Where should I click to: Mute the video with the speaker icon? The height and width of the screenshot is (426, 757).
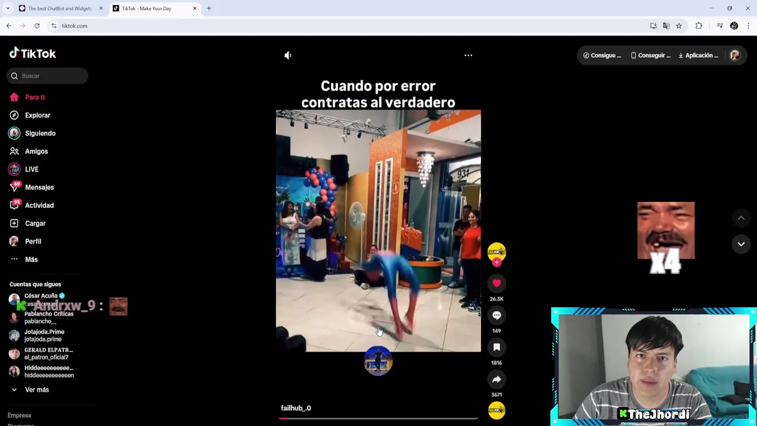pos(288,55)
